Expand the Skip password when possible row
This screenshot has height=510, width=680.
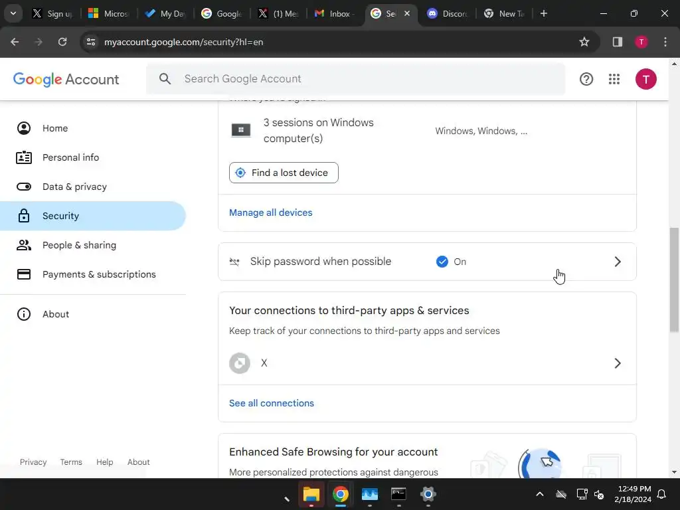[427, 262]
